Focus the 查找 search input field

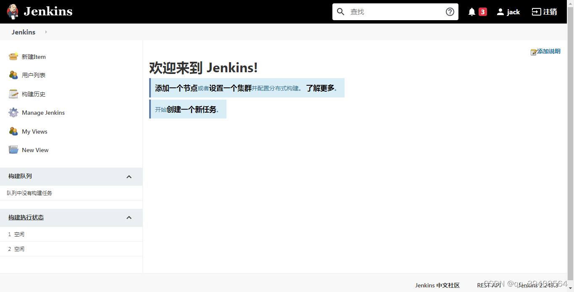point(395,12)
